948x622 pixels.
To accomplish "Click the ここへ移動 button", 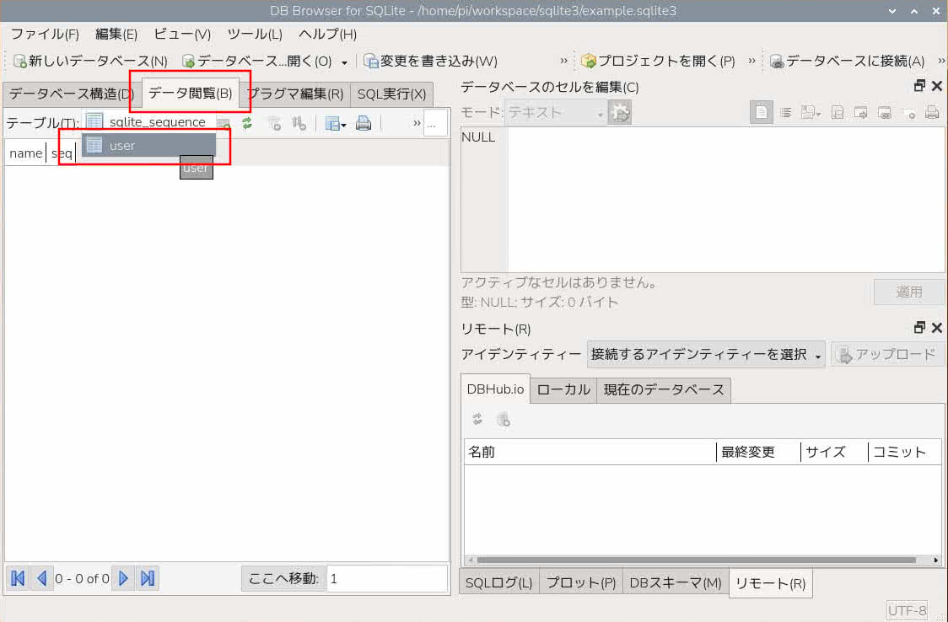I will pos(283,578).
